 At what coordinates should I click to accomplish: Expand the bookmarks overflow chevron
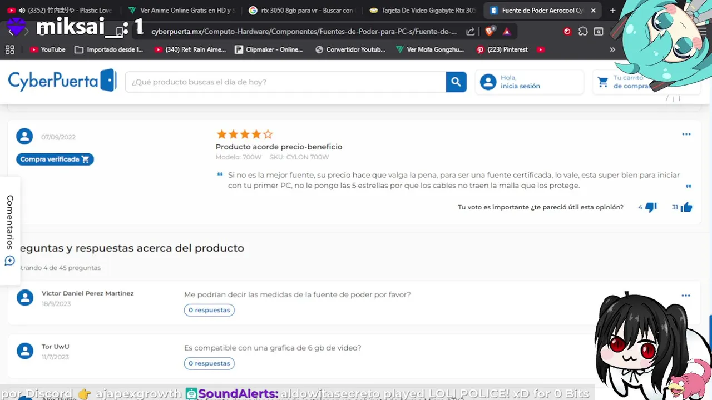tap(612, 49)
